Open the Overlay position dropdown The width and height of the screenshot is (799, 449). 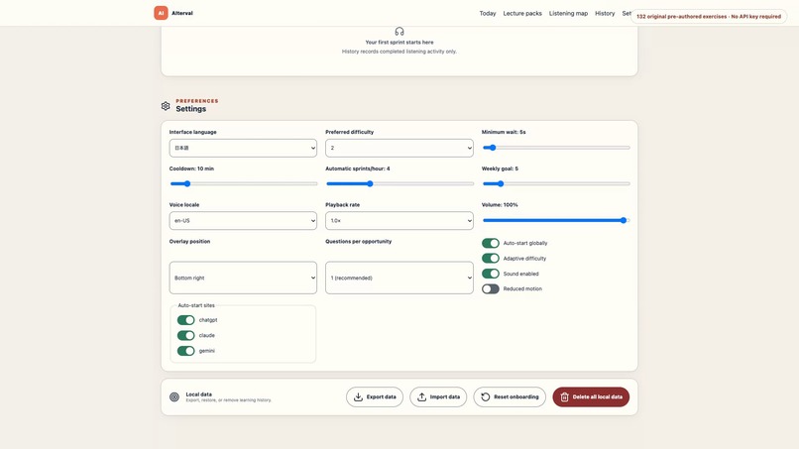point(243,278)
